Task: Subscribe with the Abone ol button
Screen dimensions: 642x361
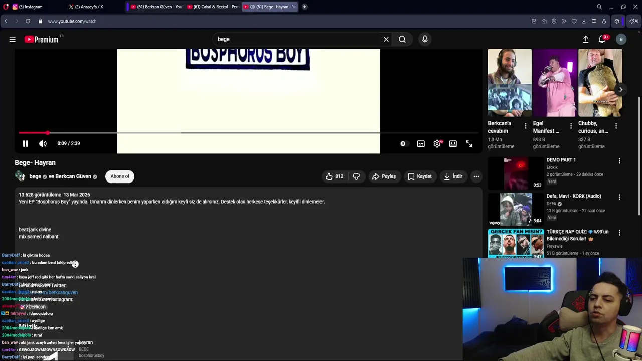Action: [x=120, y=176]
